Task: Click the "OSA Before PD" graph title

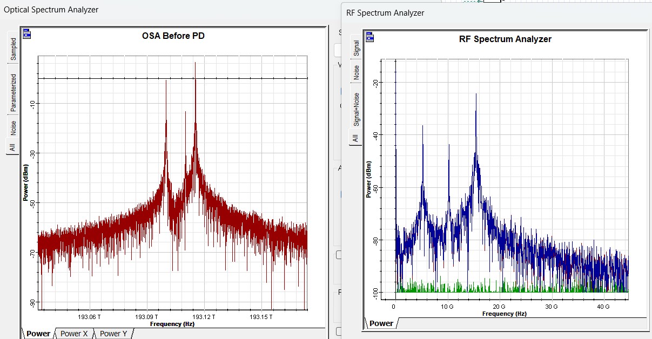Action: tap(173, 36)
